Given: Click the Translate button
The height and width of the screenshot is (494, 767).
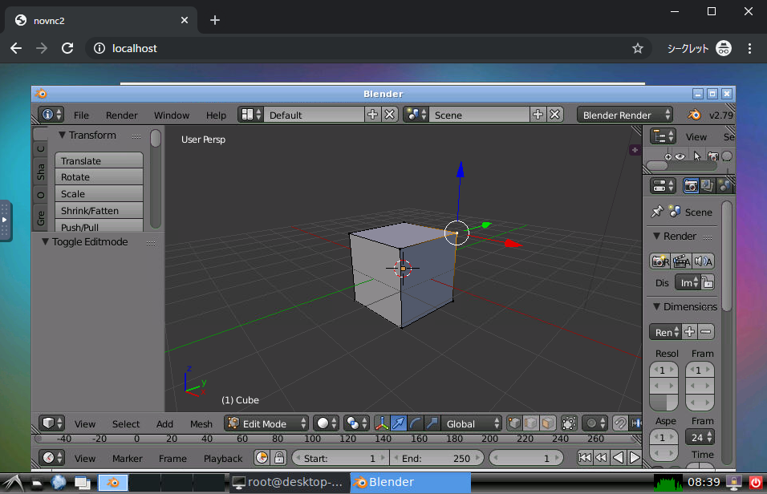Looking at the screenshot, I should point(99,160).
